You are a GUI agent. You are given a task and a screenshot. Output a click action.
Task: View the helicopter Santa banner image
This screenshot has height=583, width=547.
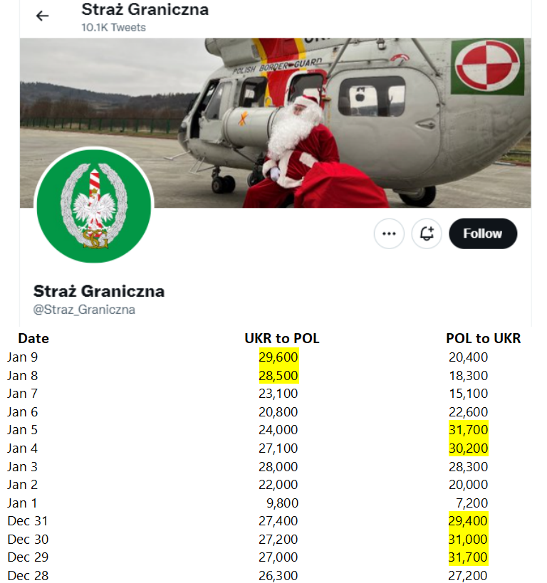(x=276, y=122)
